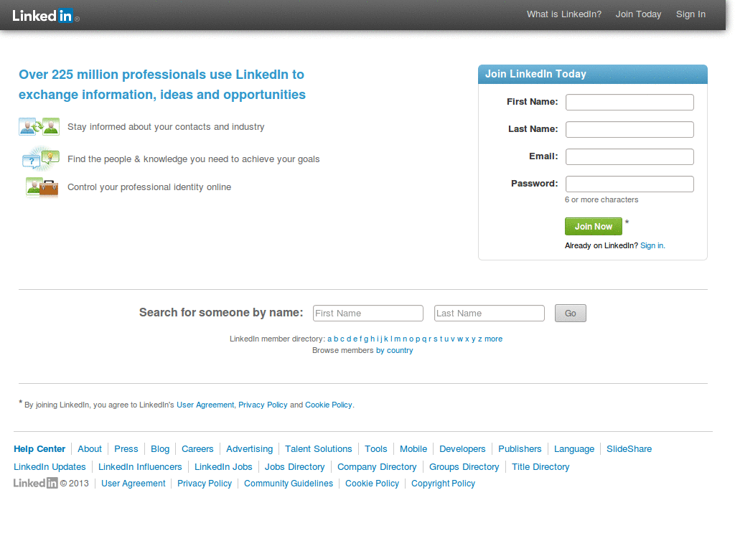Open the Mobile footer link

pyautogui.click(x=413, y=449)
